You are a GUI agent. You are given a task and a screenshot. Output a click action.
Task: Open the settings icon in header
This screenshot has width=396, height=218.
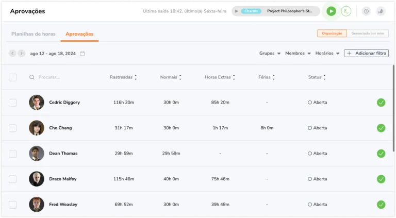coord(381,11)
